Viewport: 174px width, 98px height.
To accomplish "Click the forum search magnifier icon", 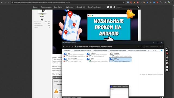I will coord(138,7).
